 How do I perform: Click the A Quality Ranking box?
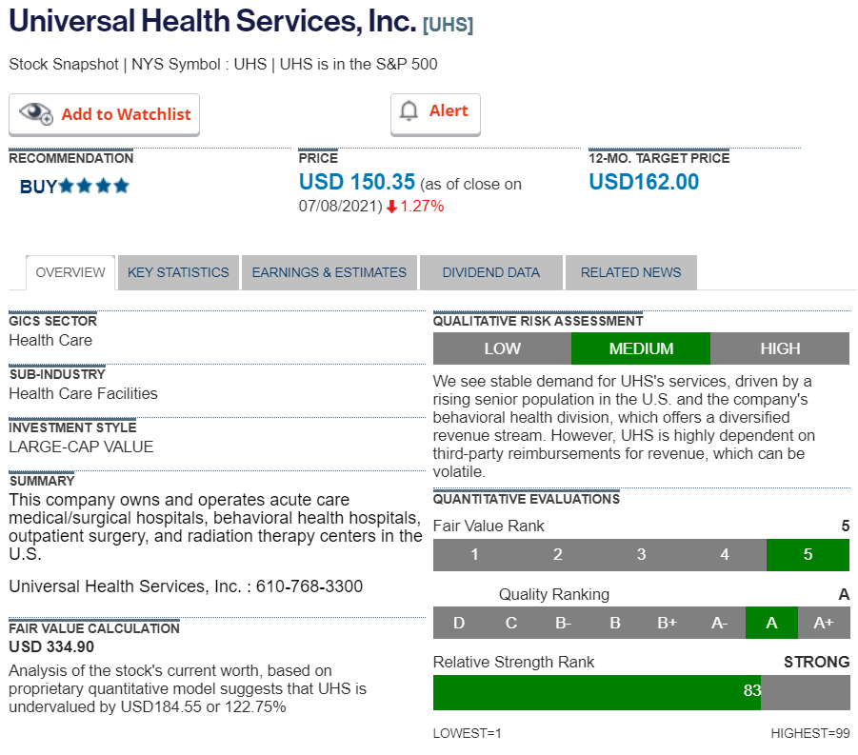pyautogui.click(x=771, y=623)
